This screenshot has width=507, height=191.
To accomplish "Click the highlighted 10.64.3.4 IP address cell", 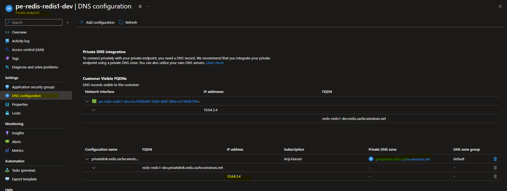I will pos(234,176).
